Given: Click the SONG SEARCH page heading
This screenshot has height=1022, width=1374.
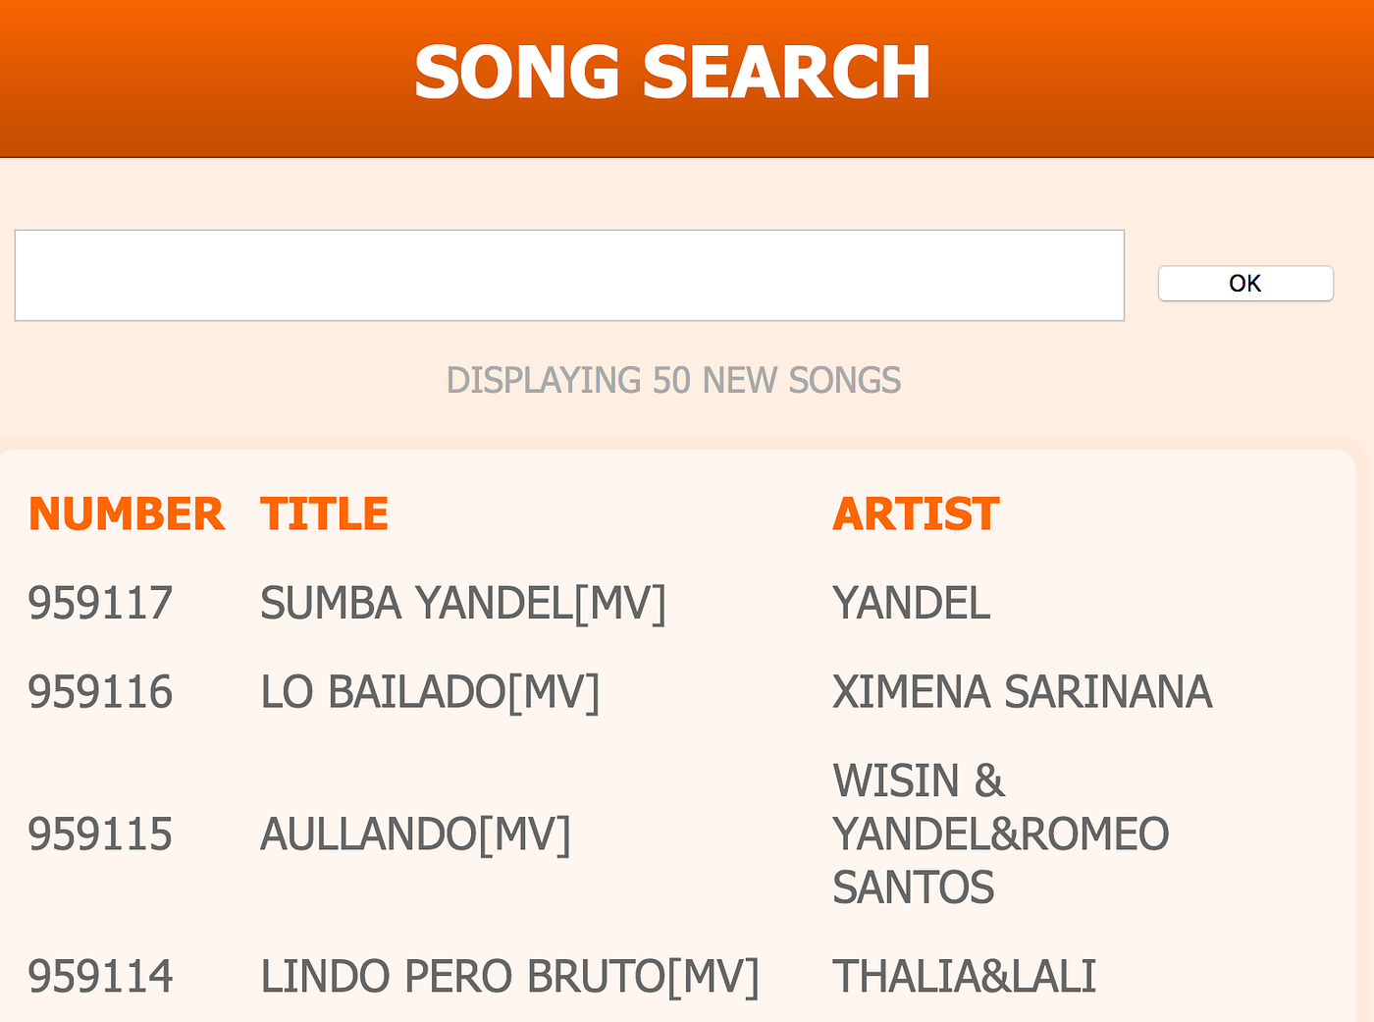Looking at the screenshot, I should 672,73.
